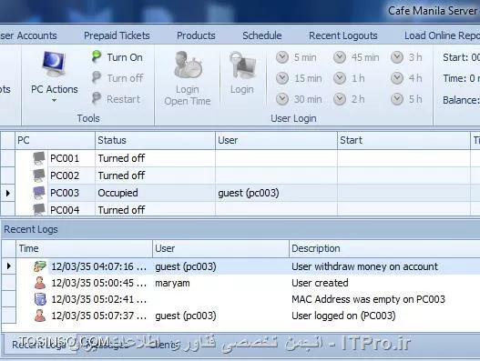Click the money withdraw log icon

40,266
